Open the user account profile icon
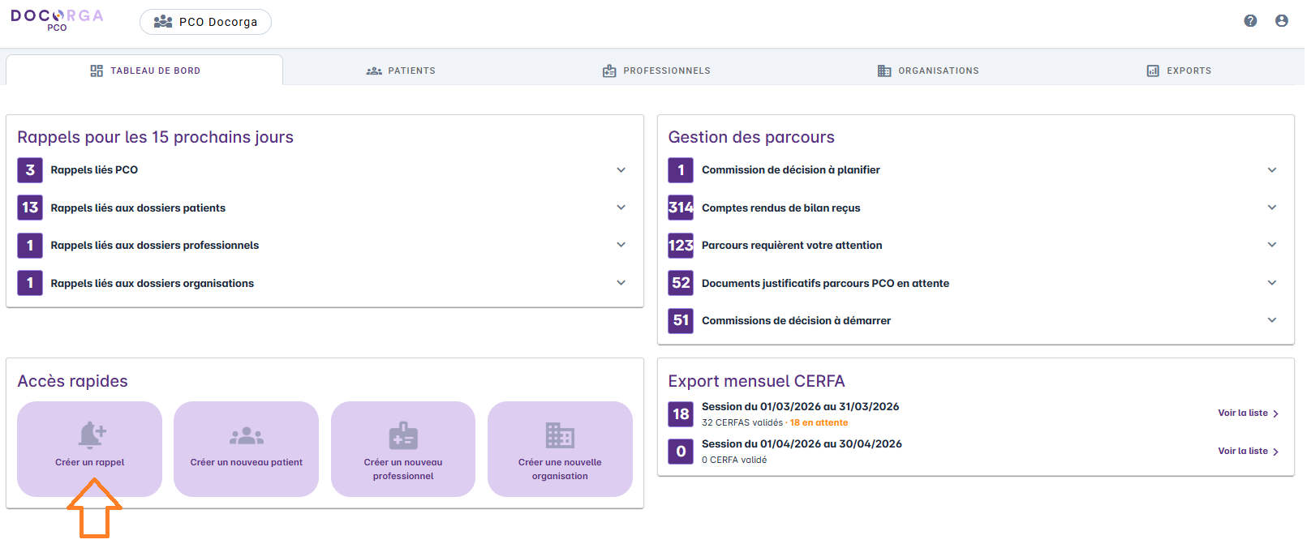This screenshot has width=1307, height=544. point(1281,21)
